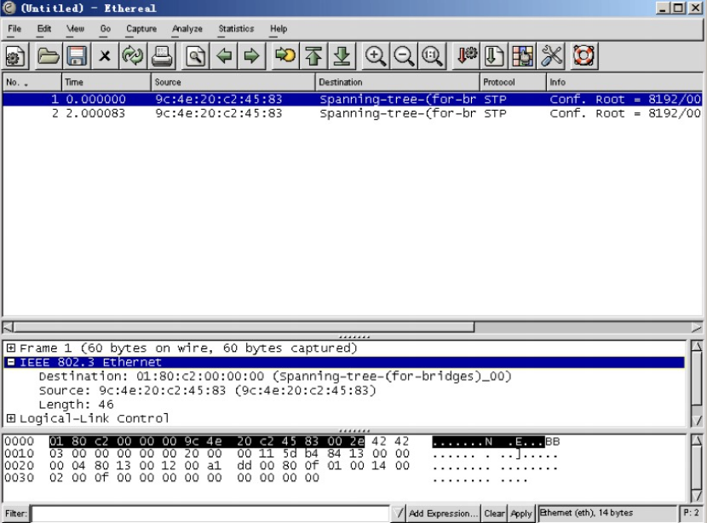Viewport: 707px width, 523px height.
Task: Reset zoom to normal size icon
Action: 432,56
